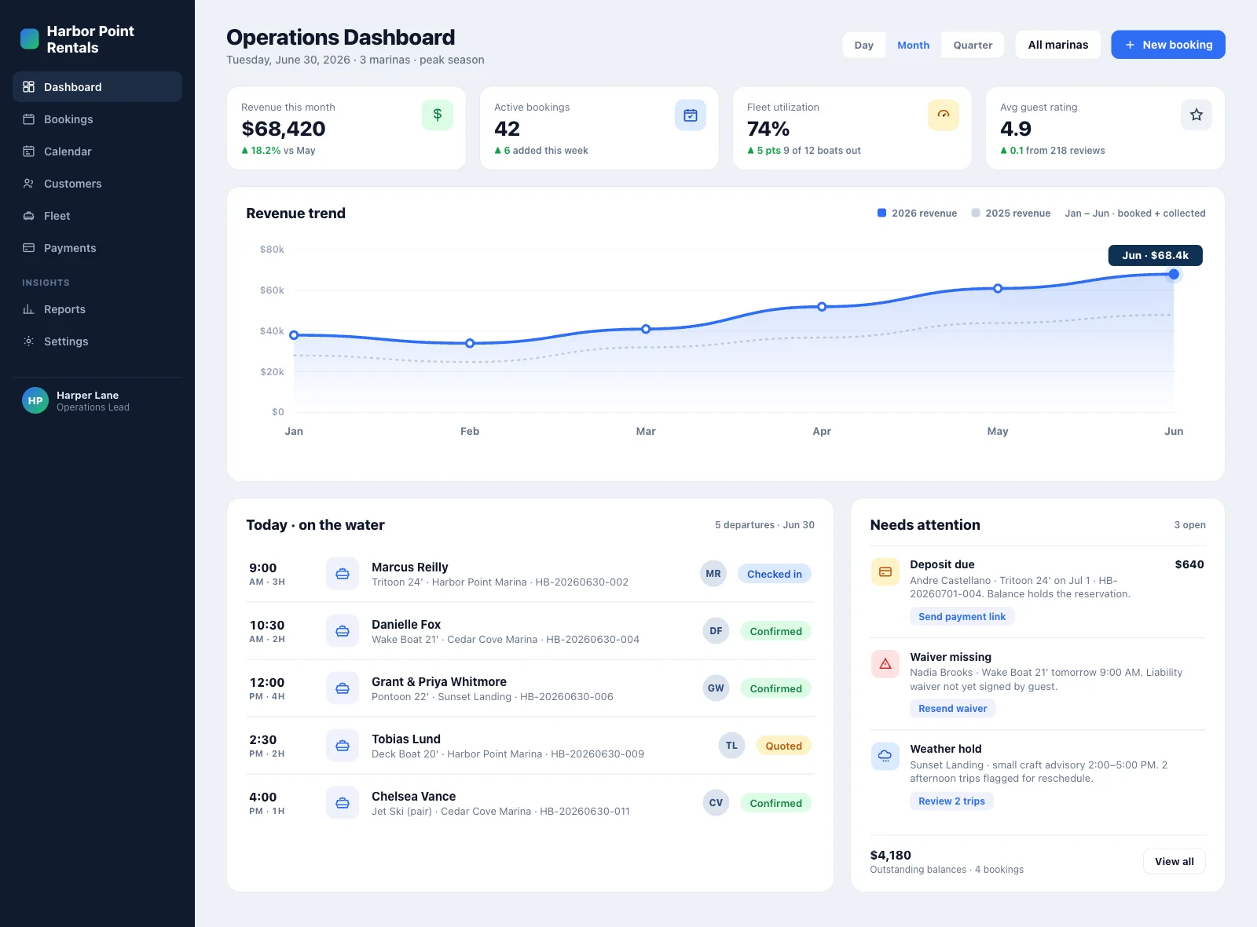Viewport: 1257px width, 927px height.
Task: Click the Waiver missing warning icon
Action: point(885,664)
